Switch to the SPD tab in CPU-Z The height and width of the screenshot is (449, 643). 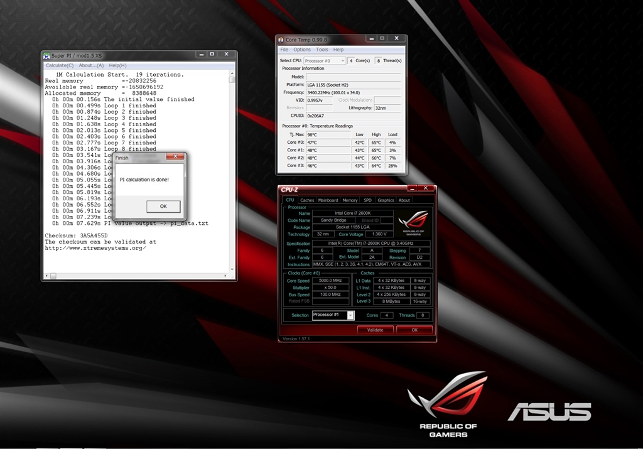pos(367,200)
